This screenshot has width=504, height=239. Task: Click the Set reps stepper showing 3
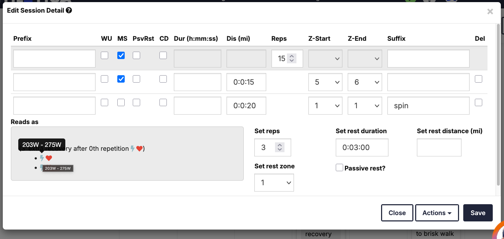point(280,147)
